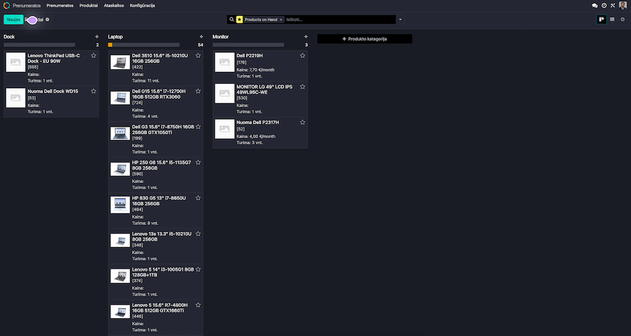Open the conversations chat icon

[x=594, y=5]
